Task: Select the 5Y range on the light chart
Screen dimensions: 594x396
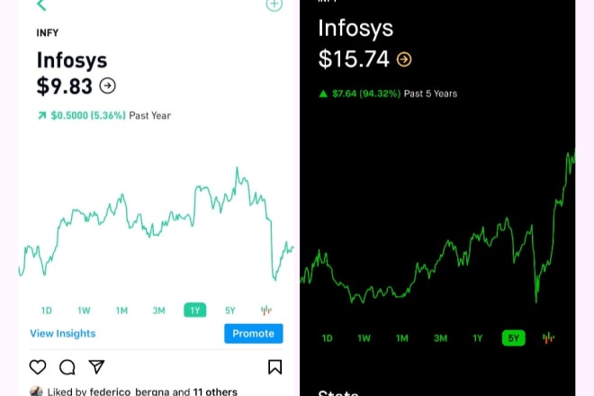Action: [x=229, y=310]
